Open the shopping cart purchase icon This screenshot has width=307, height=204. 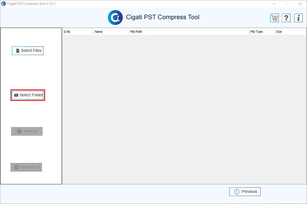click(275, 18)
